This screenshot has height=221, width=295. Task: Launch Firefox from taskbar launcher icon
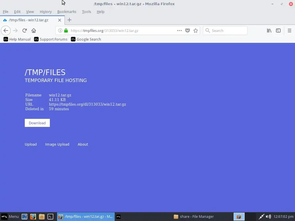click(x=33, y=217)
